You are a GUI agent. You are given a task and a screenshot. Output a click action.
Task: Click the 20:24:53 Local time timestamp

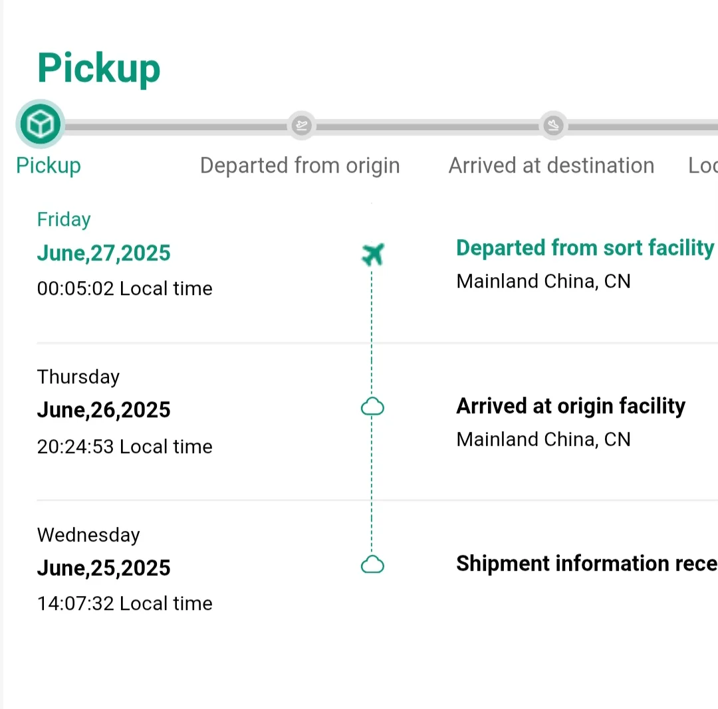pos(125,447)
